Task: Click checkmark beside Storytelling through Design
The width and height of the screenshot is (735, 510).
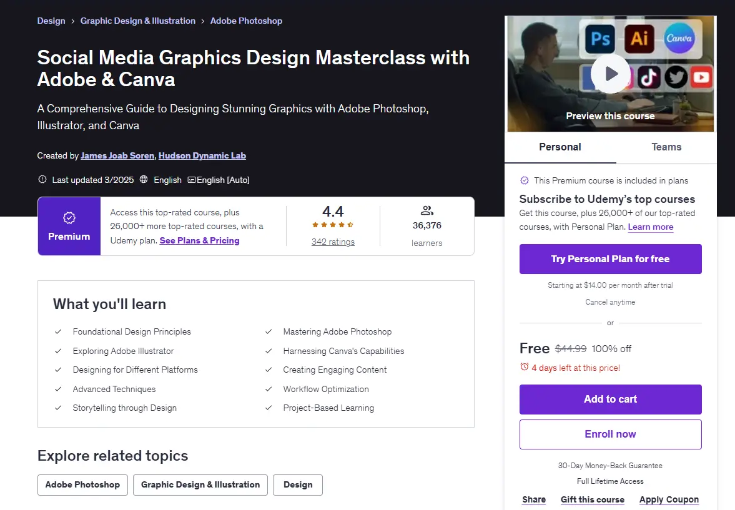Action: pos(58,408)
